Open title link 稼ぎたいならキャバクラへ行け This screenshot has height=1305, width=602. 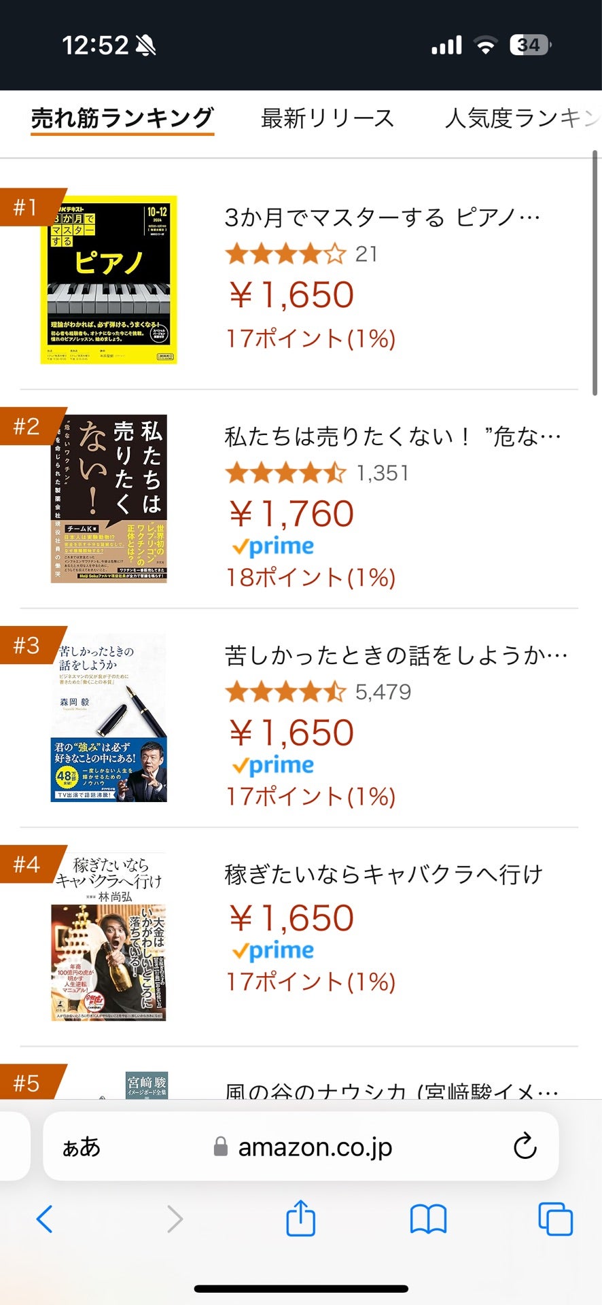point(384,875)
